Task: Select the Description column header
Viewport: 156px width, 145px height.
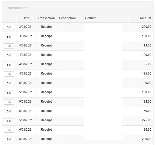Action: pos(67,18)
